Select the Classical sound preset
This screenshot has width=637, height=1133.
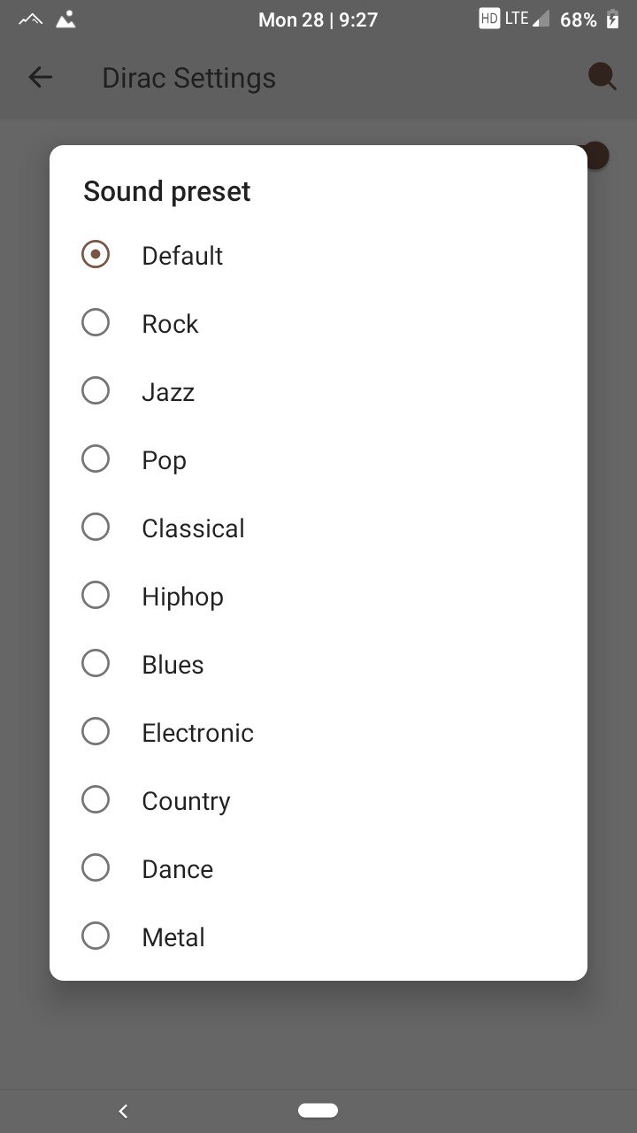tap(318, 528)
